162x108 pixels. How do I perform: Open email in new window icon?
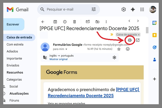pyautogui.click(x=138, y=40)
